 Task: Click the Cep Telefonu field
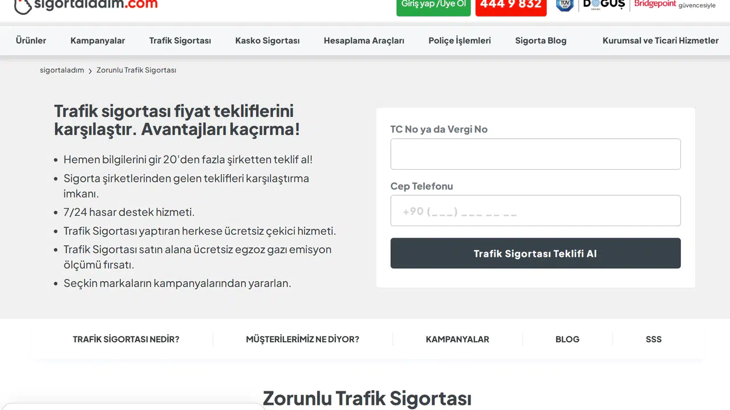[x=535, y=210]
